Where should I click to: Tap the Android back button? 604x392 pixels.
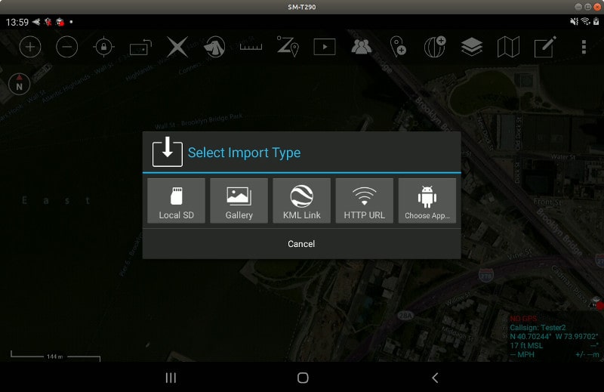tap(435, 378)
